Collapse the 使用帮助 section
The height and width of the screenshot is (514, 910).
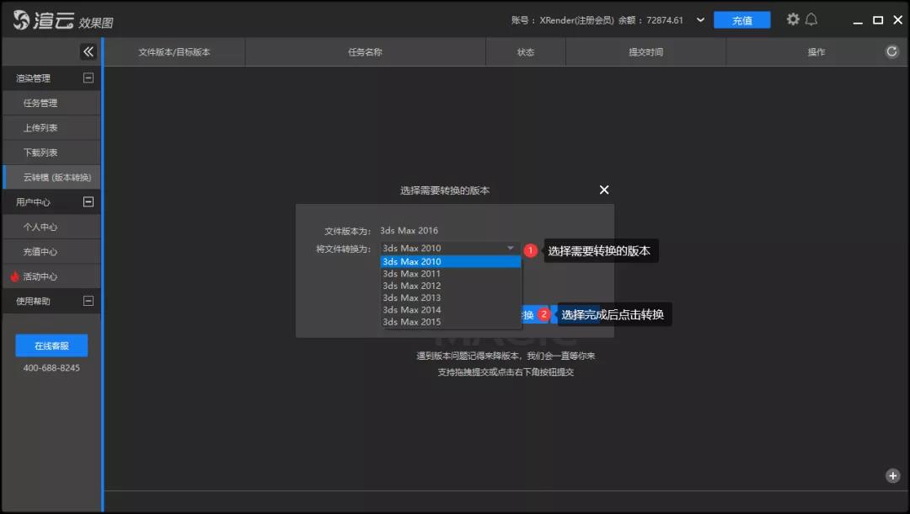(x=88, y=301)
